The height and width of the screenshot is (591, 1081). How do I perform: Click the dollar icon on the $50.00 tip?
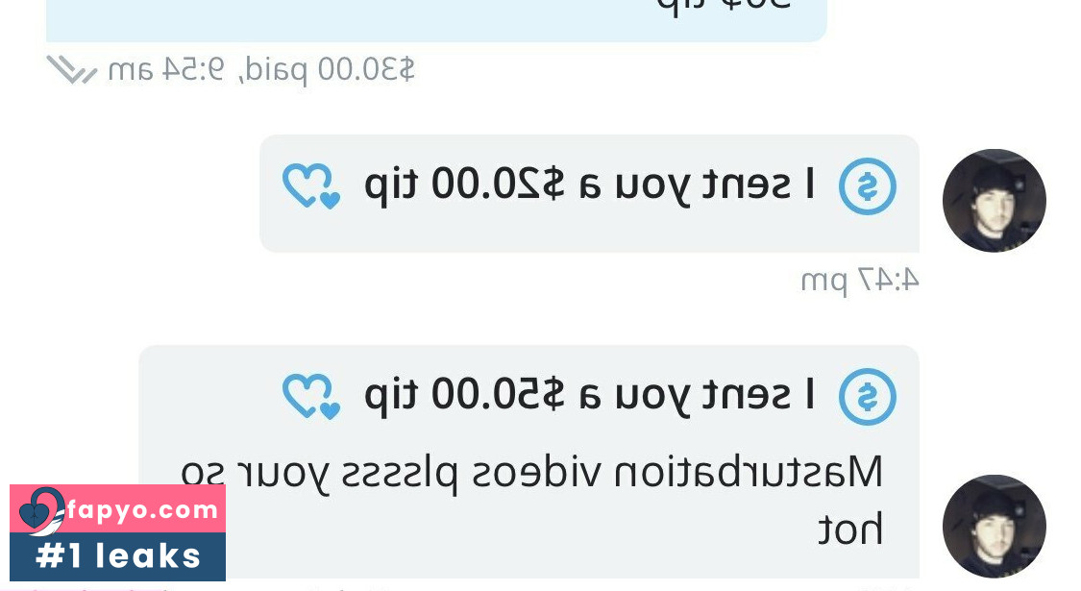pos(868,397)
